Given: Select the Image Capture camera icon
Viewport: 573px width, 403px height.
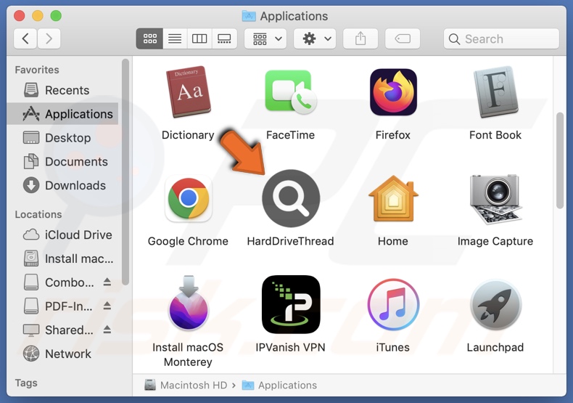Looking at the screenshot, I should [495, 199].
